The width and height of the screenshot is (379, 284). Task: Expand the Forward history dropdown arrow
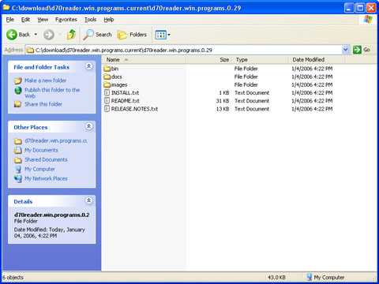click(x=60, y=35)
